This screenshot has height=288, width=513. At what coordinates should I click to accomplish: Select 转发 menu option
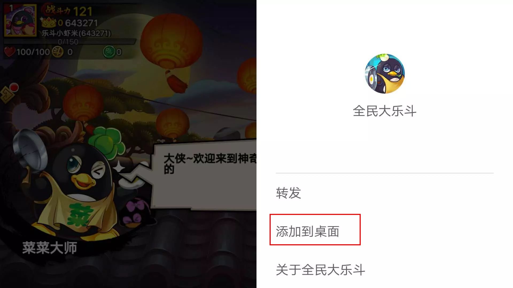289,193
